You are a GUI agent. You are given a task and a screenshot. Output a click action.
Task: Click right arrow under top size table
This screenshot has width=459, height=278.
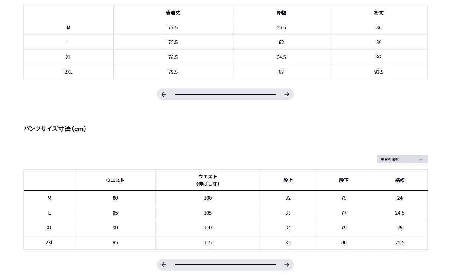(287, 95)
